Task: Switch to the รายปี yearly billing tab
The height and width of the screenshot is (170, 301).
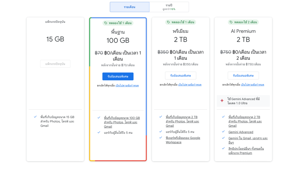Action: 169,7
